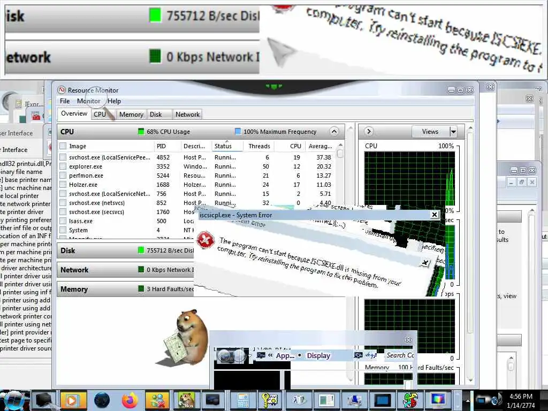
Task: Click the Views button
Action: (431, 132)
